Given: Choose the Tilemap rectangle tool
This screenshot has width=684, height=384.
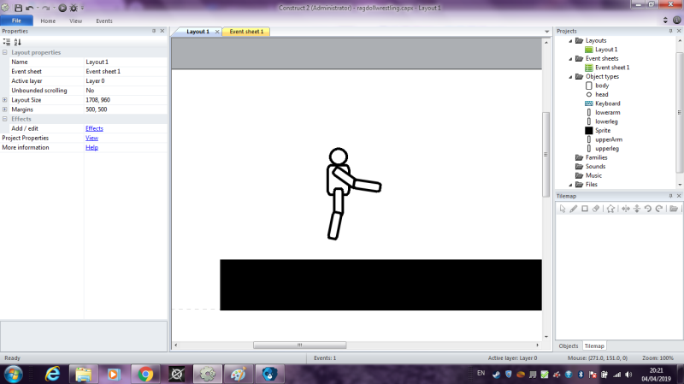Looking at the screenshot, I should 585,209.
